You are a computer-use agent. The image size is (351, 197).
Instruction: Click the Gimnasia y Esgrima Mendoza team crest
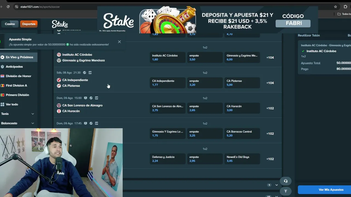59,60
